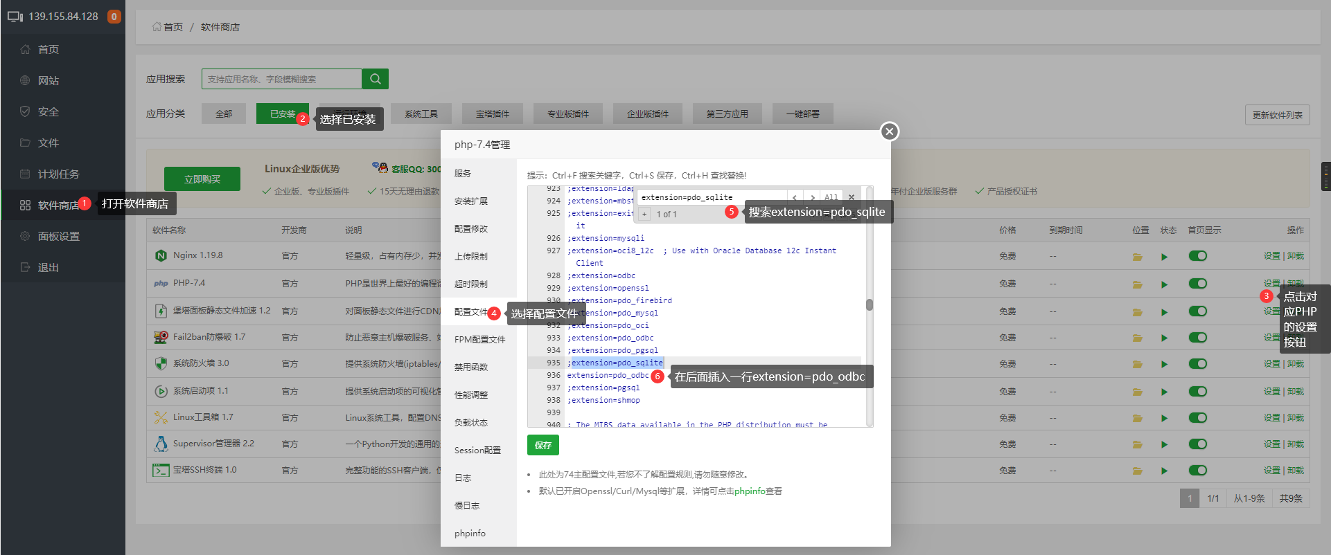Toggle homepage display for 堡塔面板静态文件加速
Viewport: 1331px width, 555px height.
pyautogui.click(x=1197, y=311)
